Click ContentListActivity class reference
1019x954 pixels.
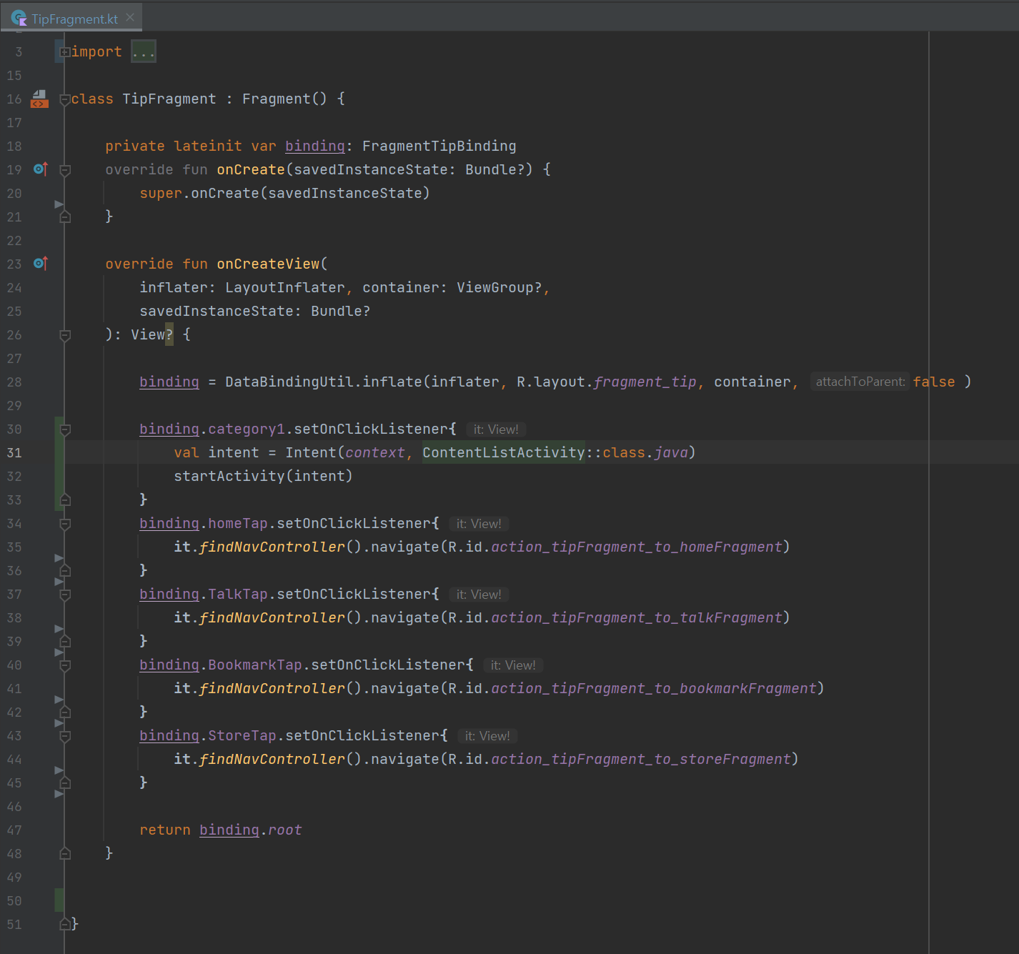pos(503,453)
